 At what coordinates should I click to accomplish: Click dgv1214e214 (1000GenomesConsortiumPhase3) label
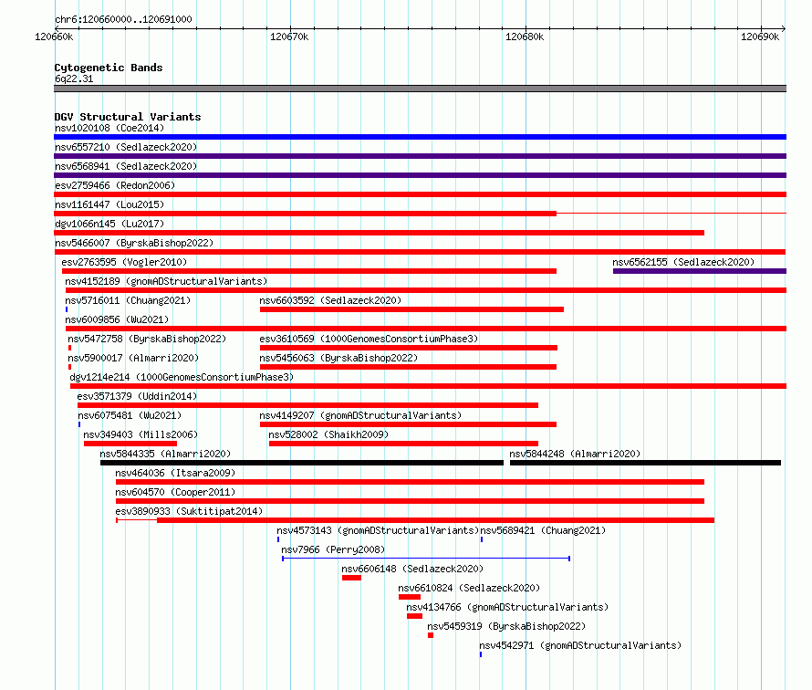click(182, 377)
